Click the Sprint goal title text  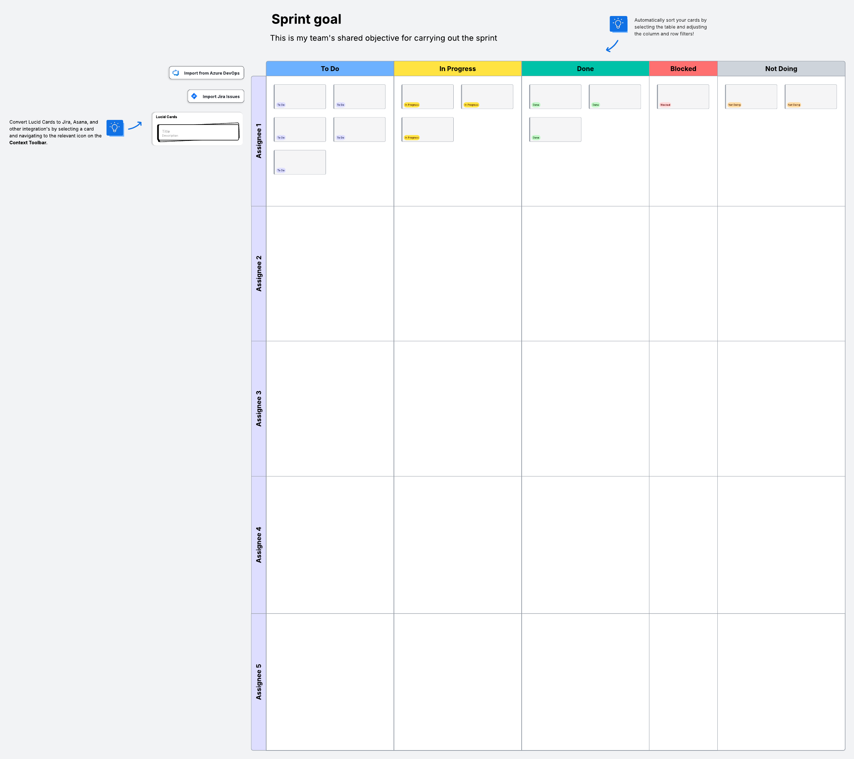click(306, 19)
